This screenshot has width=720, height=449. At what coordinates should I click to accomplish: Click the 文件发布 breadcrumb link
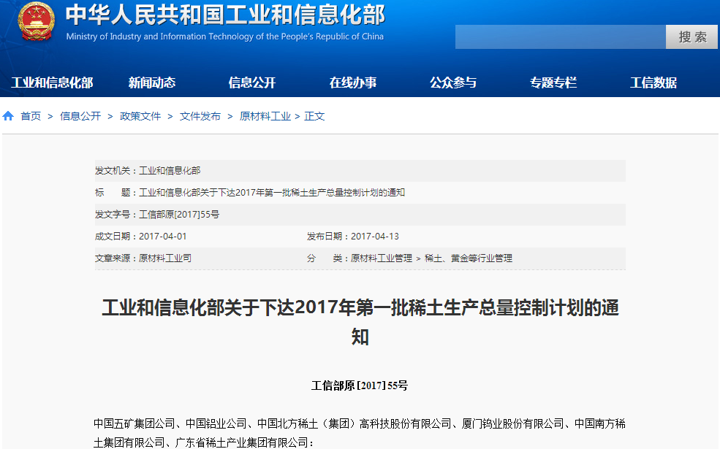tap(200, 115)
